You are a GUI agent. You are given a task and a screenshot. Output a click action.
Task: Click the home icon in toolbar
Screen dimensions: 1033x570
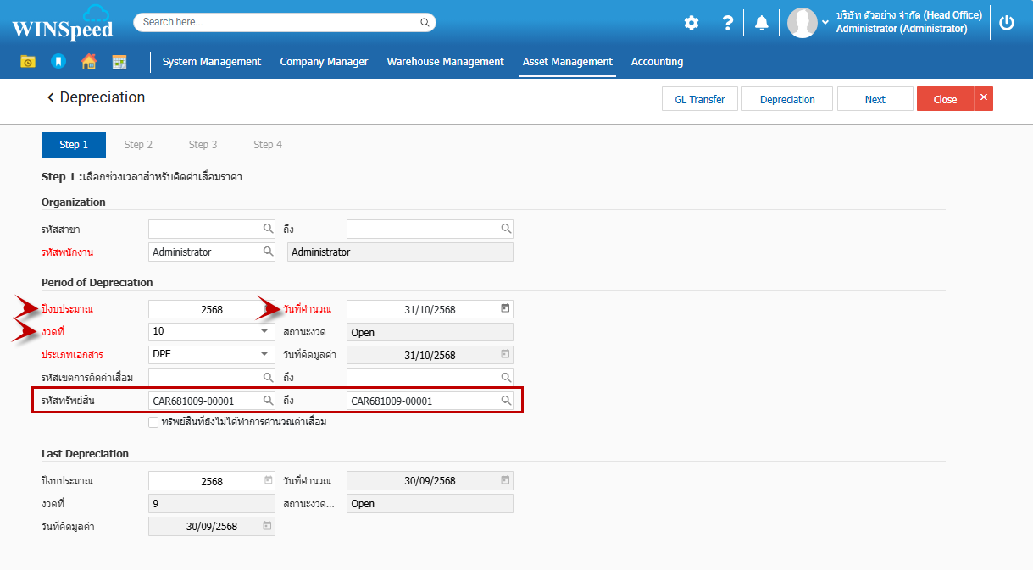pos(88,62)
